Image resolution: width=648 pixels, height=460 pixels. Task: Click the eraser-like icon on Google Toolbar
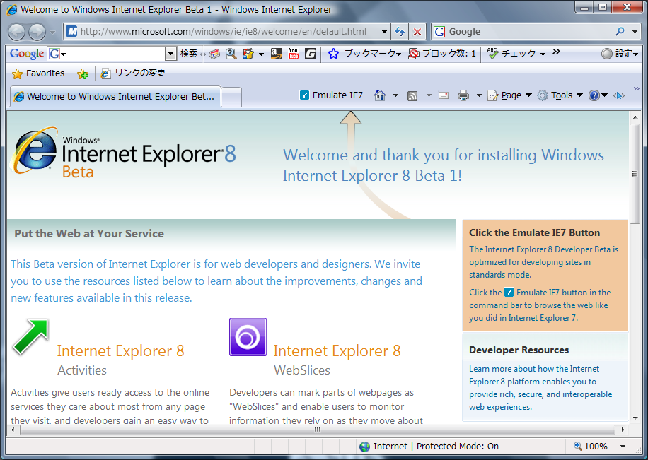pos(214,54)
